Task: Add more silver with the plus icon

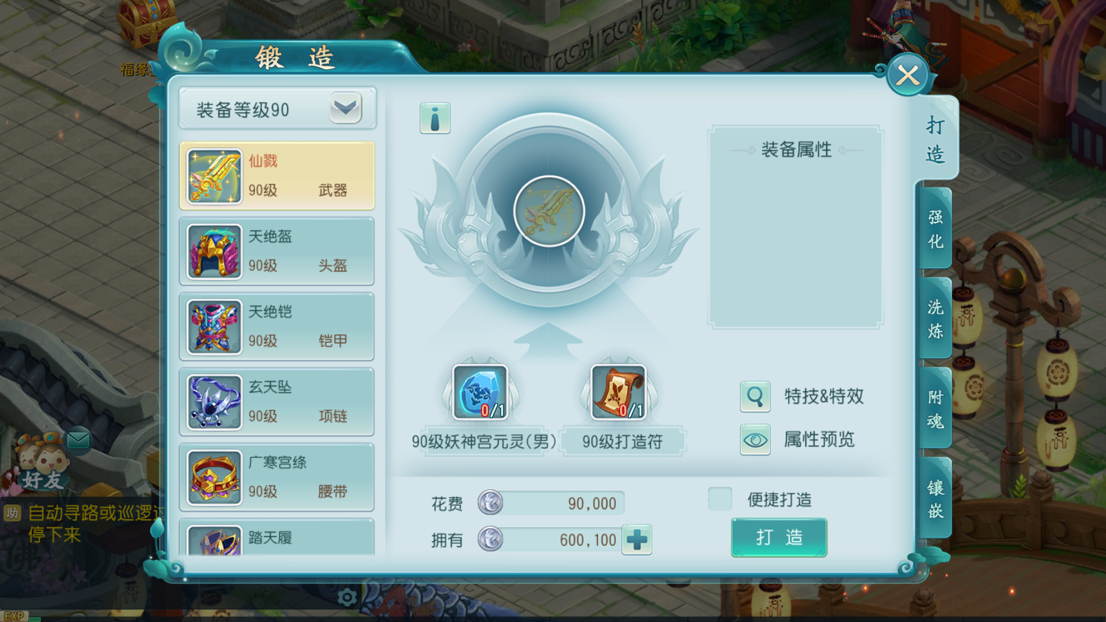Action: coord(637,540)
